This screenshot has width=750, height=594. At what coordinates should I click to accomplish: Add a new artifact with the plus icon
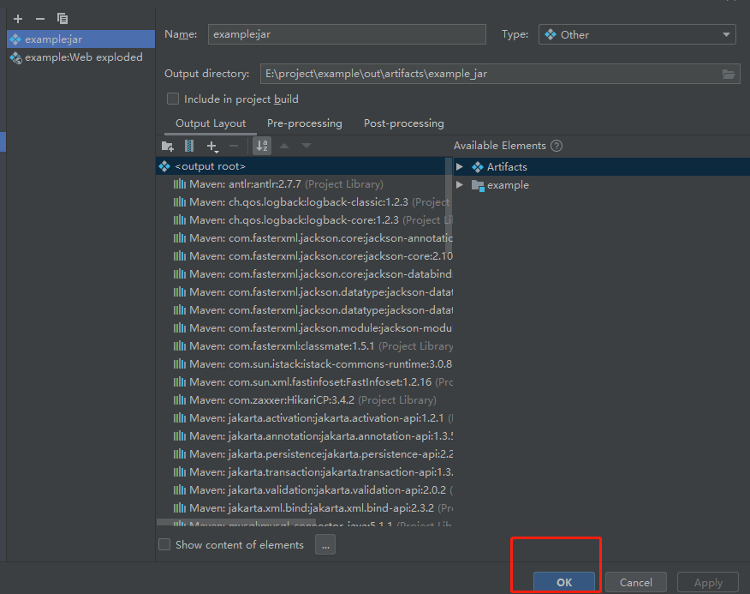[x=17, y=17]
